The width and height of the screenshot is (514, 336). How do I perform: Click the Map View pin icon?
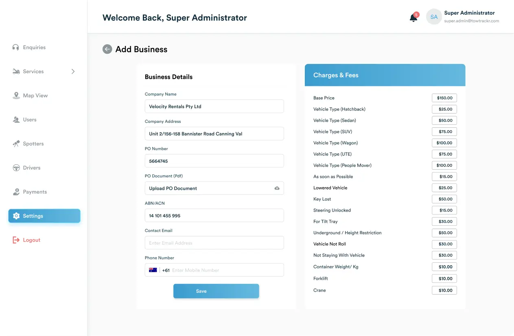(16, 96)
